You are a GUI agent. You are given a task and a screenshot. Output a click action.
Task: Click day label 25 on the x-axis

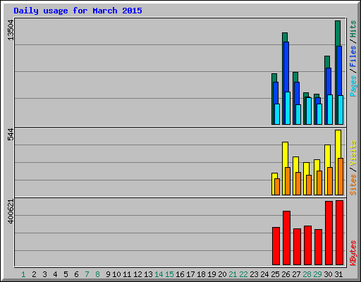click(275, 274)
